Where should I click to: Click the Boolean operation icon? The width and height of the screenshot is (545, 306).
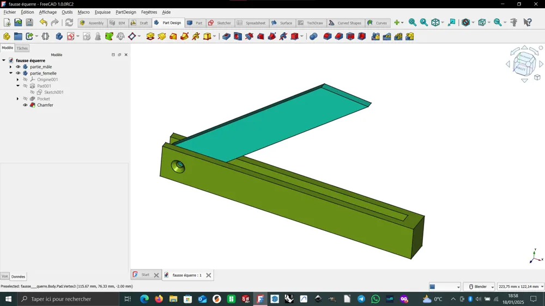(313, 36)
